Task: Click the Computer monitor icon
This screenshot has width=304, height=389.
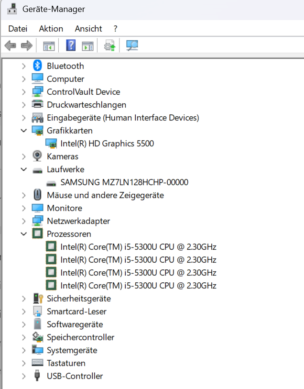Action: 37,78
